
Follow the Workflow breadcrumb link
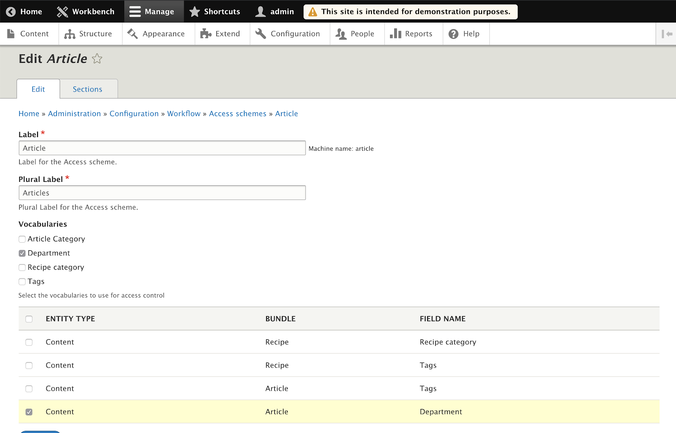point(184,114)
